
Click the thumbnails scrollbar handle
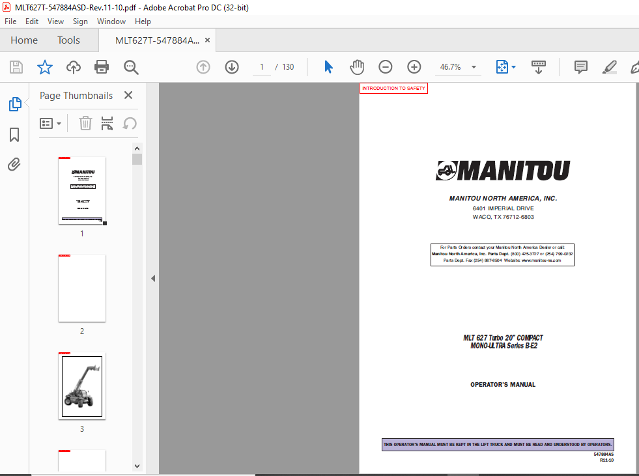[137, 159]
